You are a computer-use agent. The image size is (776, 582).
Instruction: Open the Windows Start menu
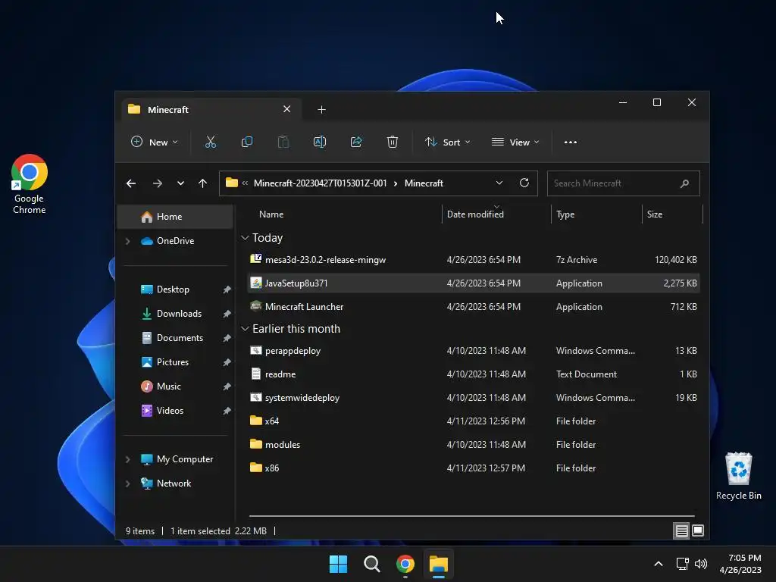(338, 564)
